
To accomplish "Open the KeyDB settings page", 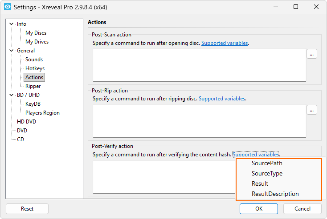I will tap(33, 104).
